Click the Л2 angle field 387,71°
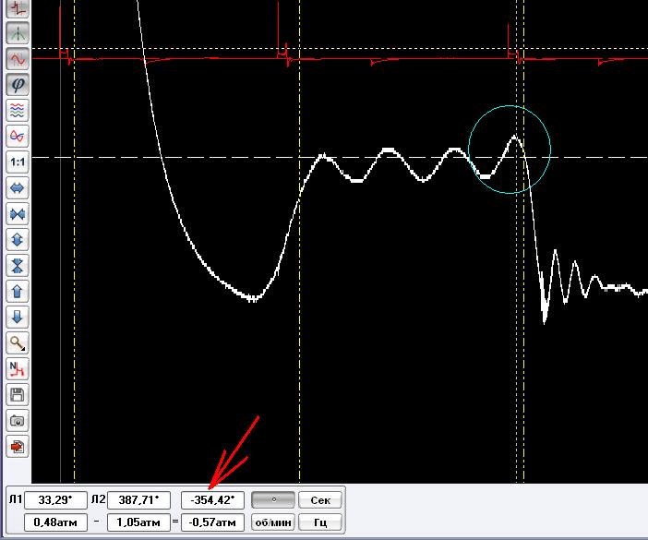This screenshot has width=648, height=540. tap(138, 500)
